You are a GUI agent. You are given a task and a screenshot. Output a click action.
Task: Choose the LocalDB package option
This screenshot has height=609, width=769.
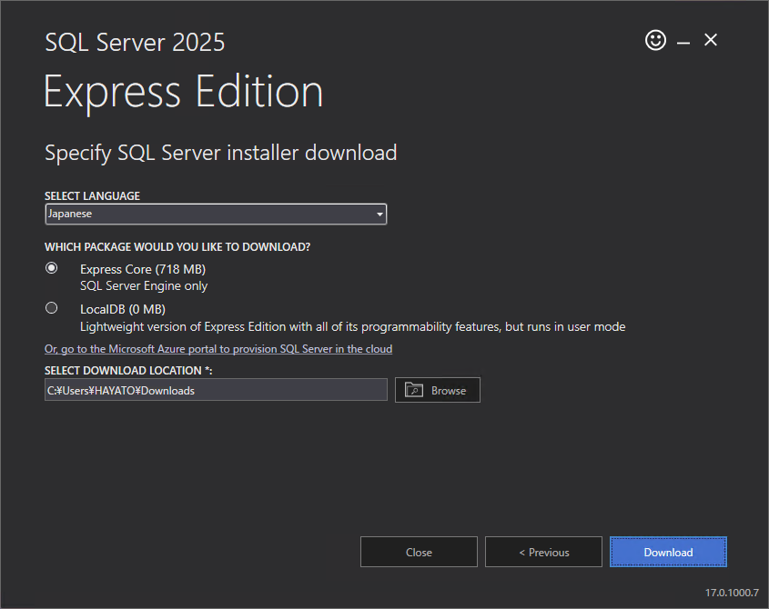(52, 308)
